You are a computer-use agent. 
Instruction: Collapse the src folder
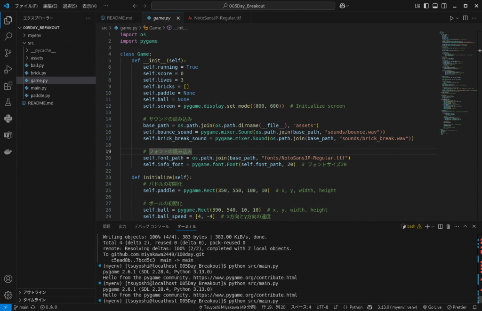pyautogui.click(x=56, y=43)
